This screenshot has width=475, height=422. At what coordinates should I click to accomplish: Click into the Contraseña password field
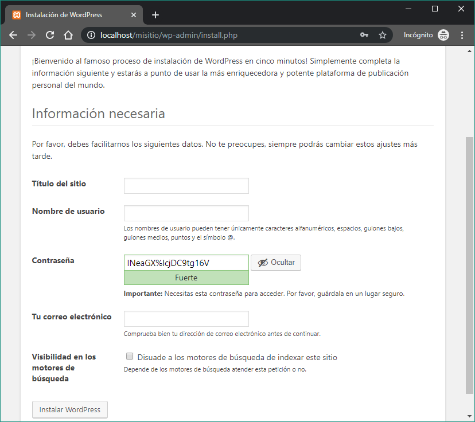186,263
